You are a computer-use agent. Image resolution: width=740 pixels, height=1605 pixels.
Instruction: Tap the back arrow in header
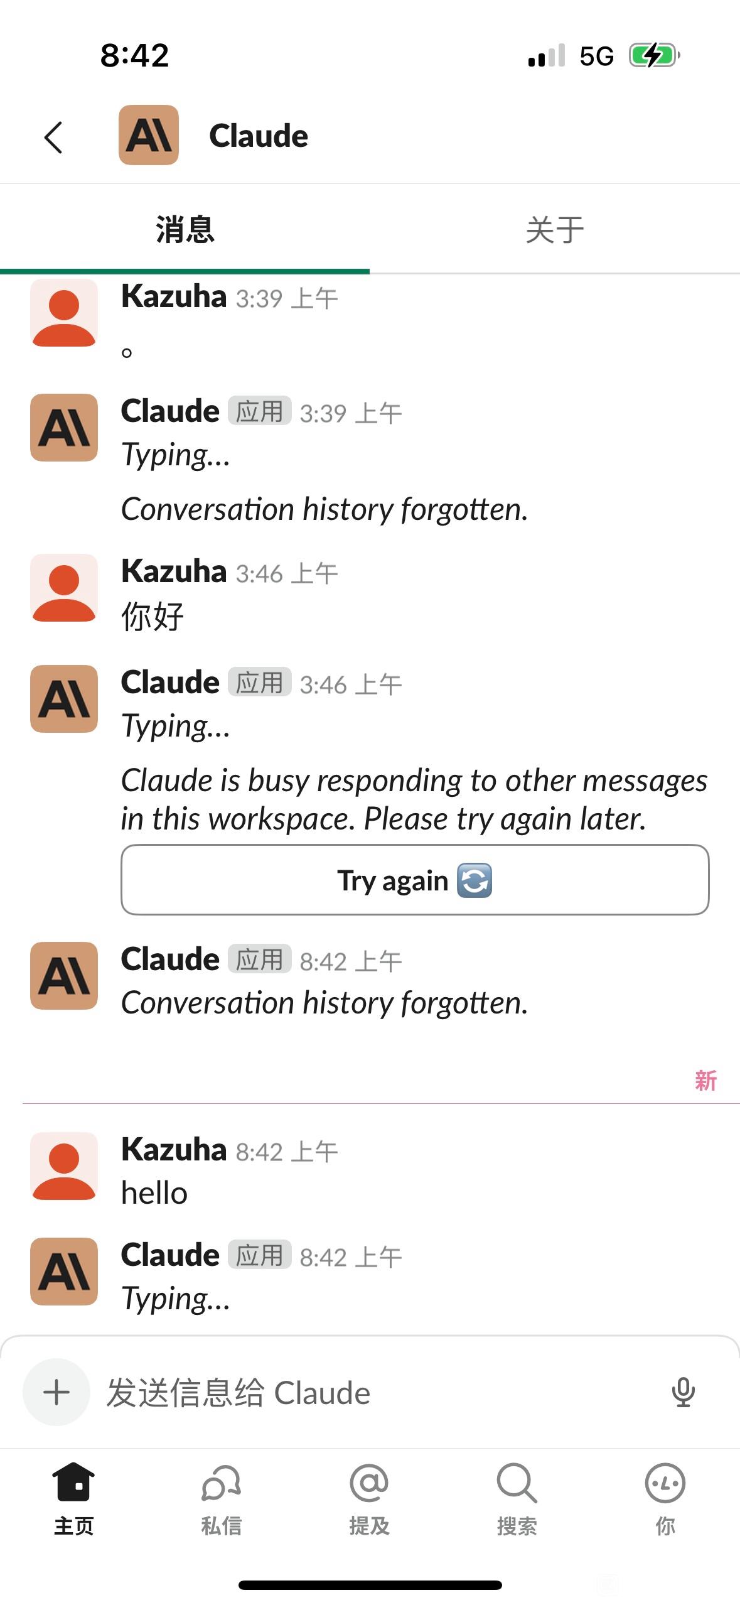(54, 137)
